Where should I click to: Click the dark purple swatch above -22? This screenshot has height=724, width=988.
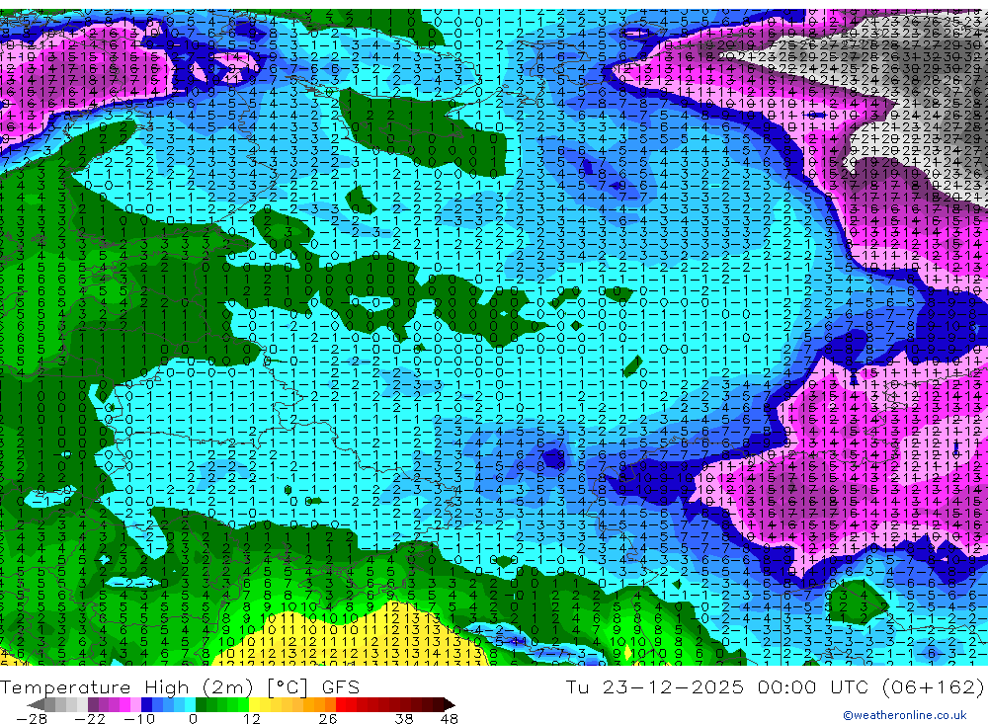point(93,705)
